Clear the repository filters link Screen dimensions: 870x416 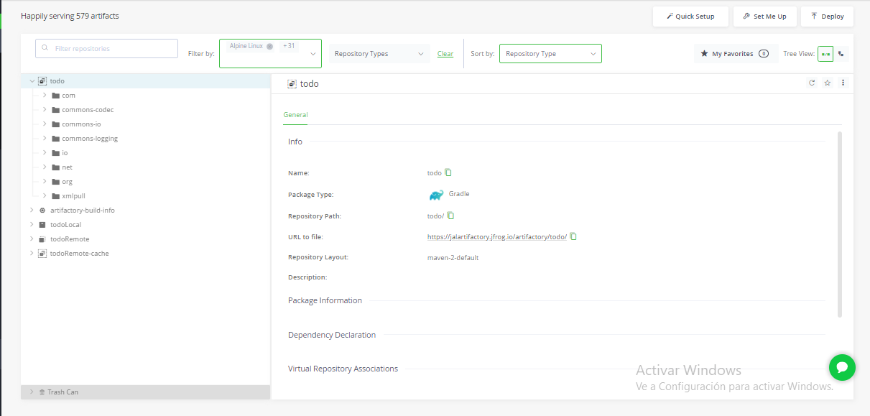coord(445,54)
